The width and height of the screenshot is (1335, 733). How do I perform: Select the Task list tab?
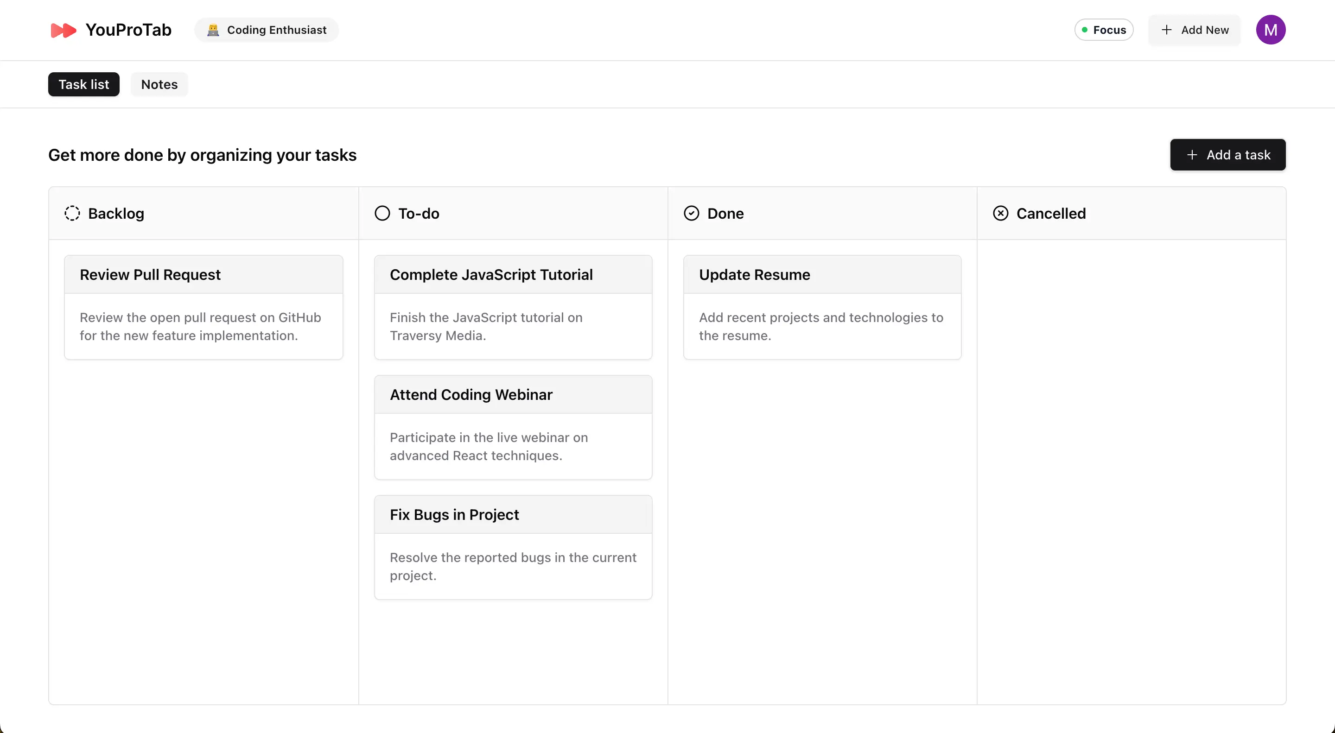83,84
